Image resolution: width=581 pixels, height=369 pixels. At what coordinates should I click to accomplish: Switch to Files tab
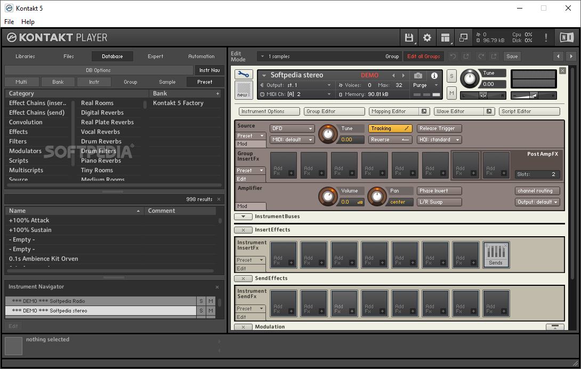click(69, 57)
